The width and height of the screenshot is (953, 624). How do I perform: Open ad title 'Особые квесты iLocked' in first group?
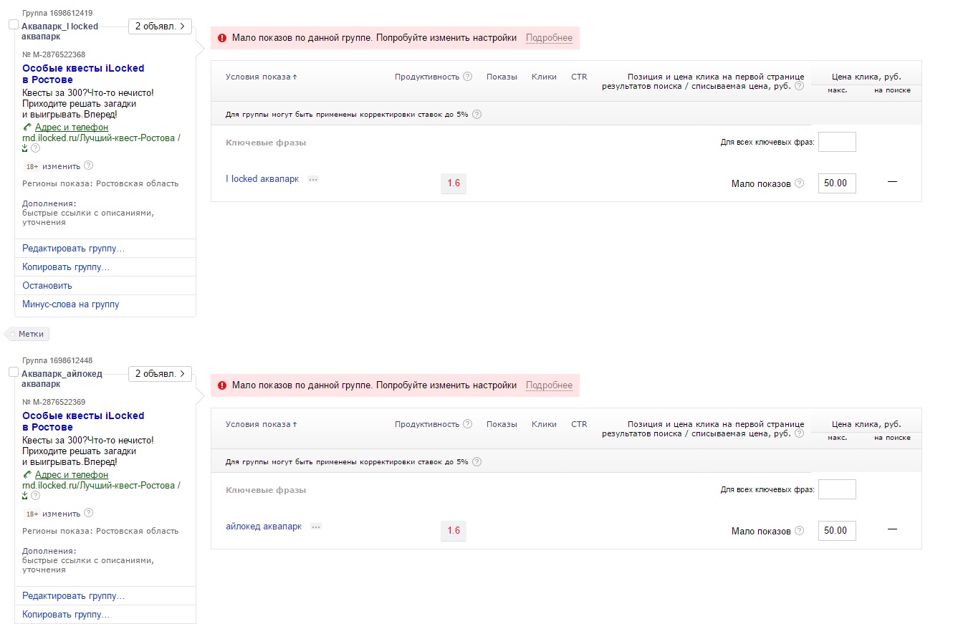click(x=83, y=74)
